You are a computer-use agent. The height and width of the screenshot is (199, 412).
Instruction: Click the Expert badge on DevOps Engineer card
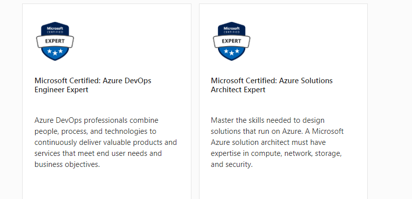(55, 41)
